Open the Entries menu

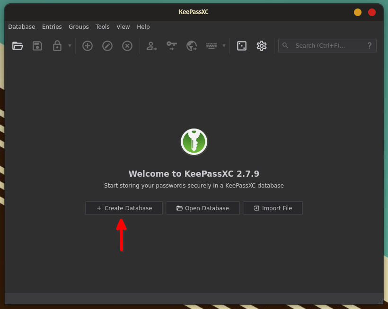pyautogui.click(x=52, y=26)
